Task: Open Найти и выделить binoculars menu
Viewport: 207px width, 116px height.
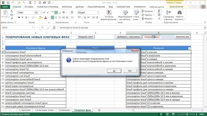Action: click(x=180, y=15)
